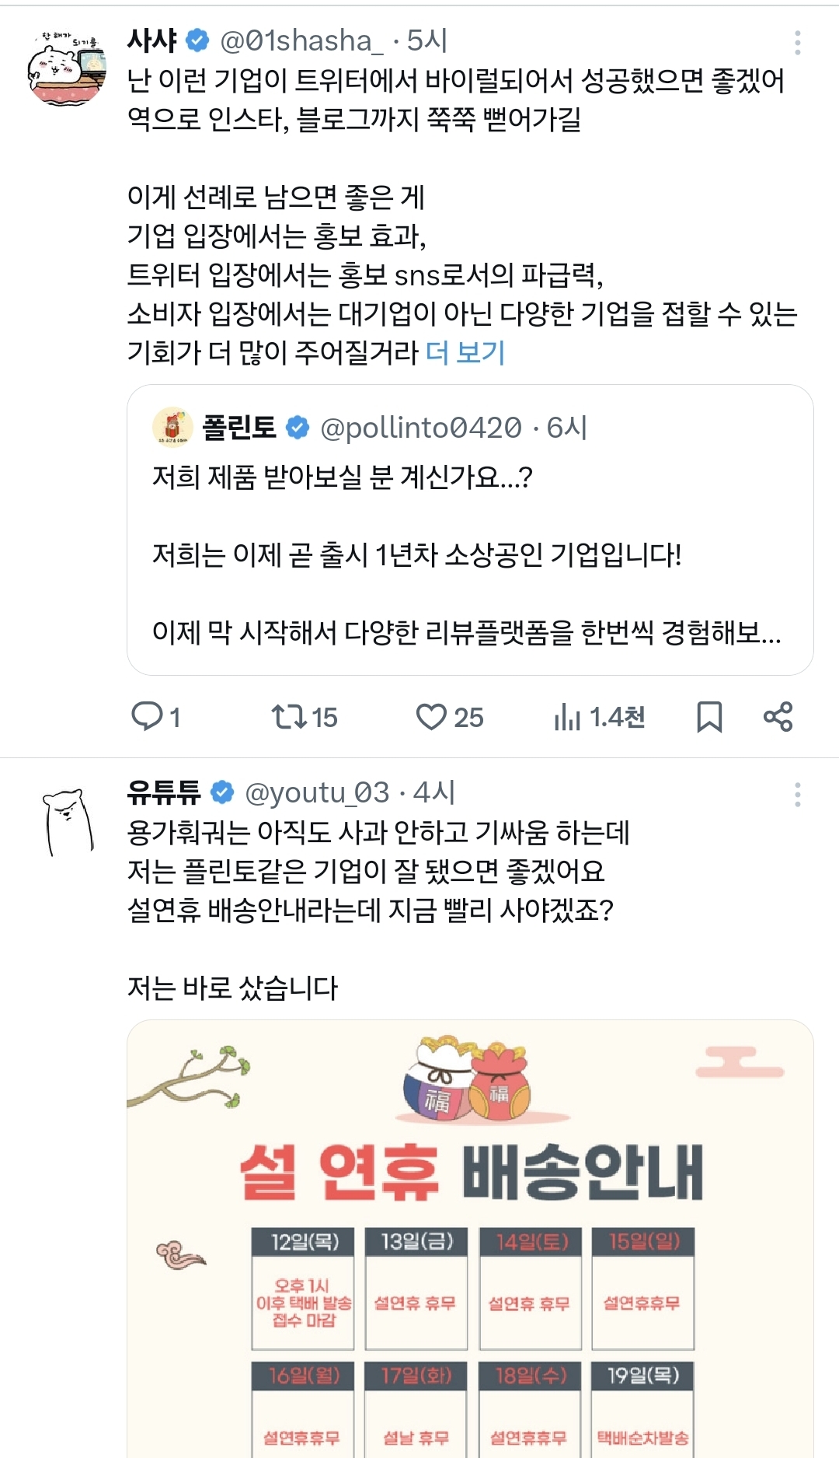The width and height of the screenshot is (839, 1458).
Task: Tap the @01shasha_ handle
Action: click(301, 40)
